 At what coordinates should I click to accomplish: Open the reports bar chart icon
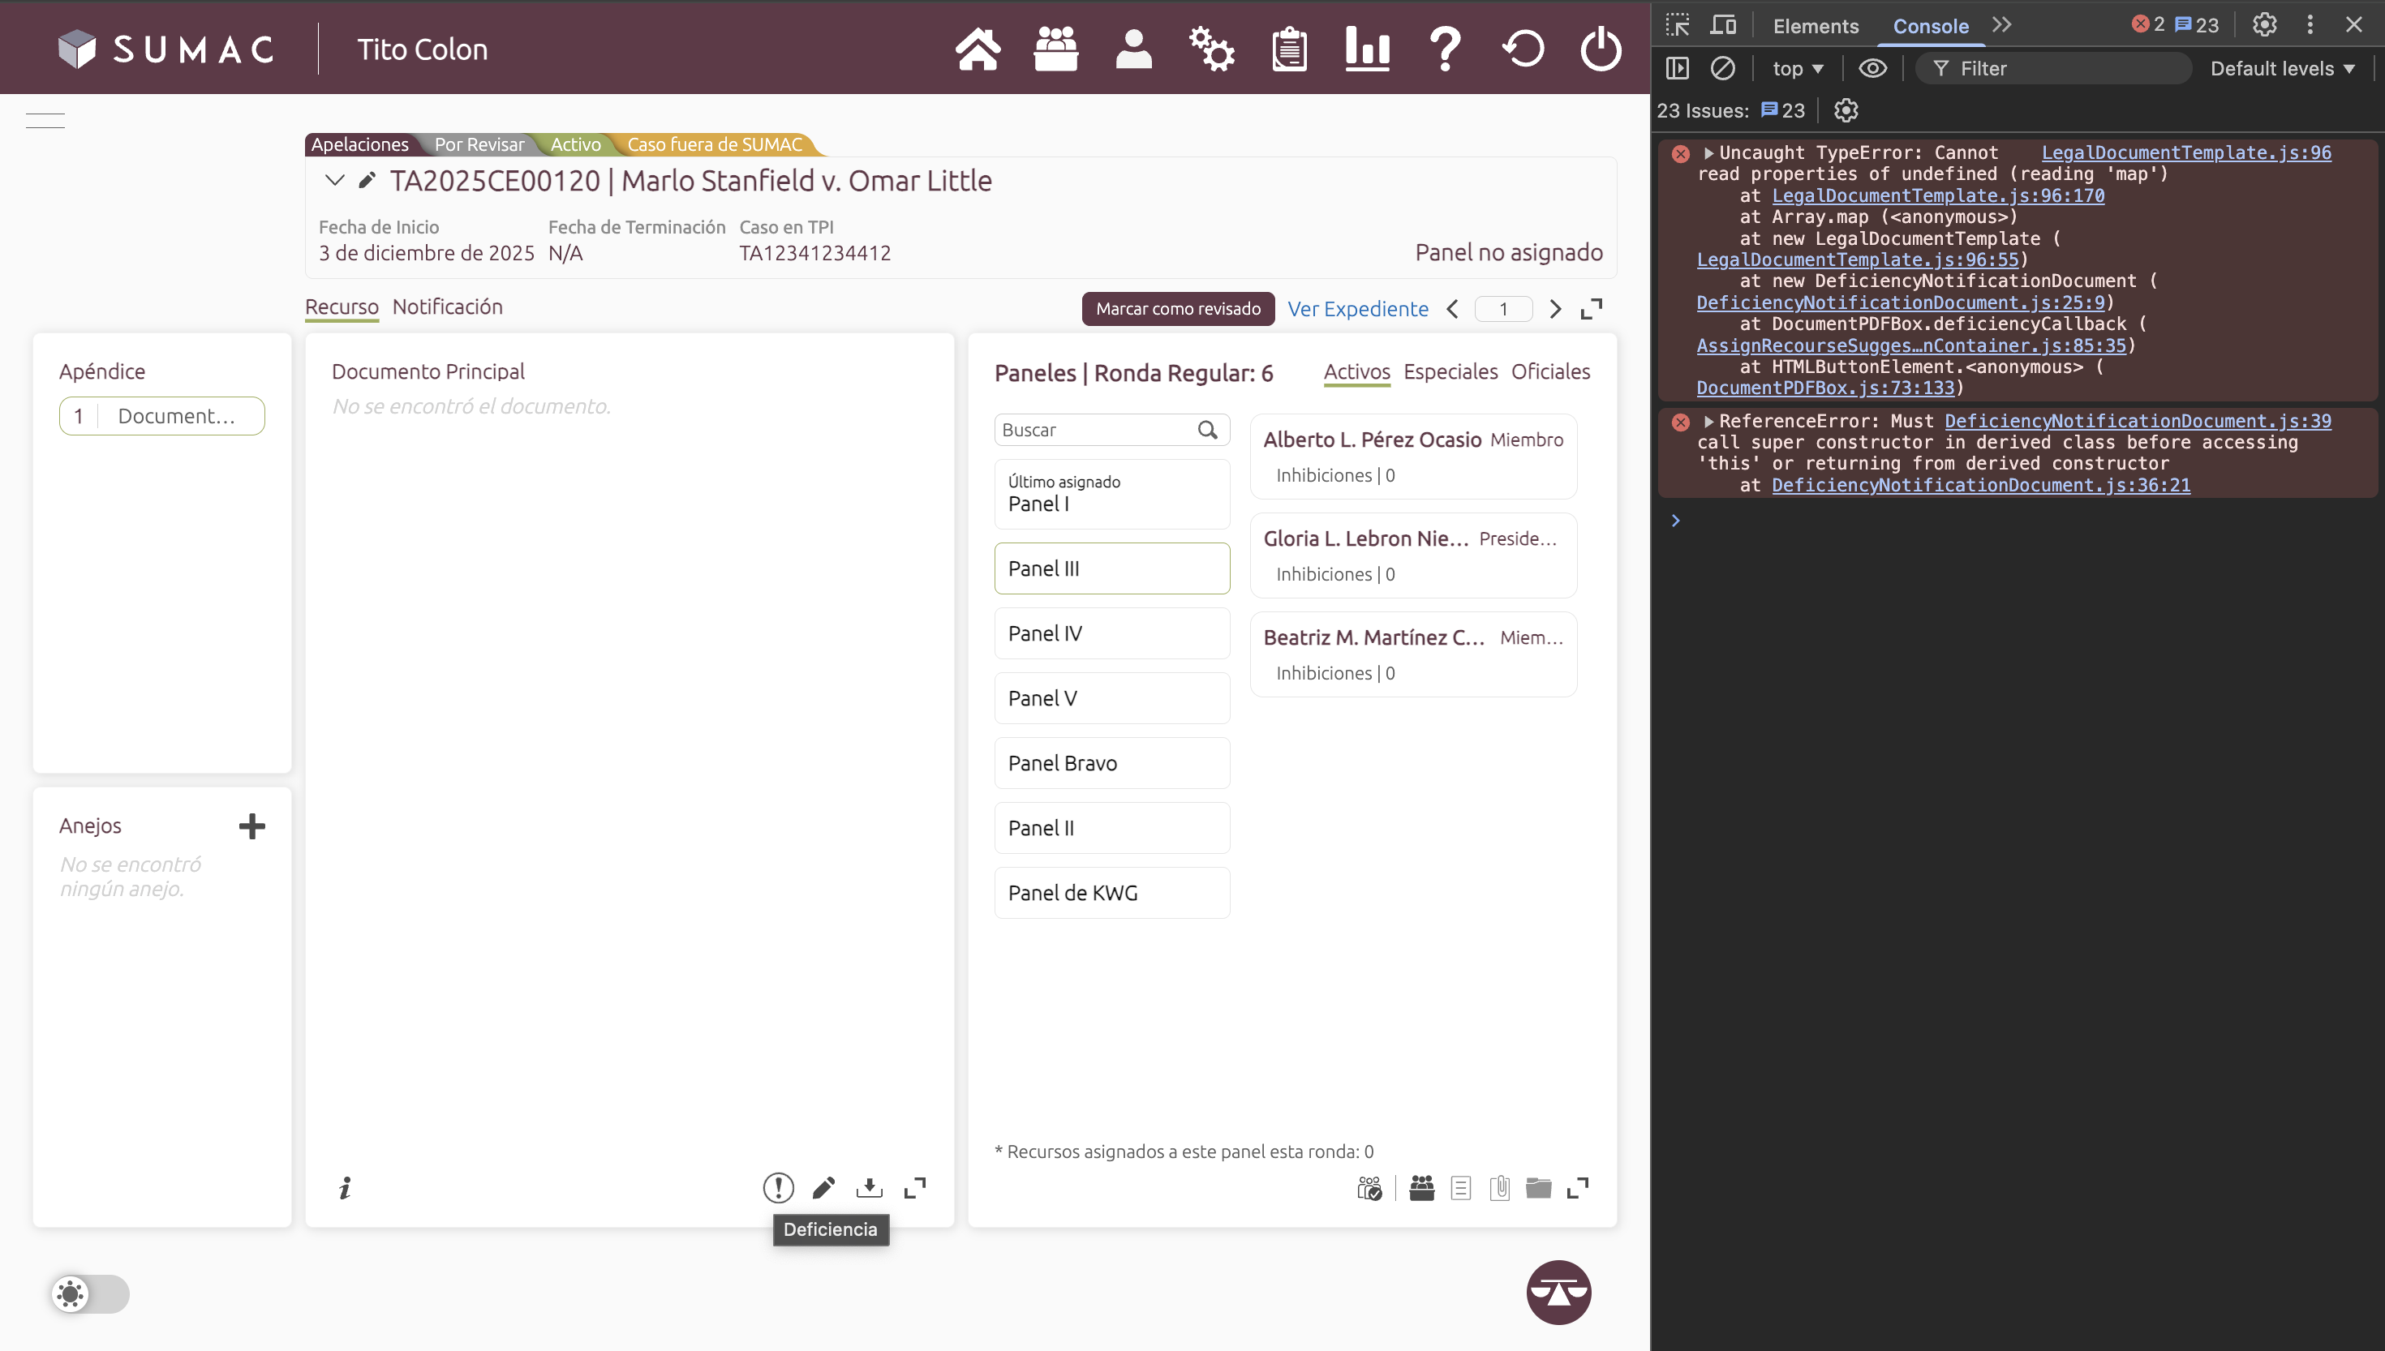[1367, 49]
